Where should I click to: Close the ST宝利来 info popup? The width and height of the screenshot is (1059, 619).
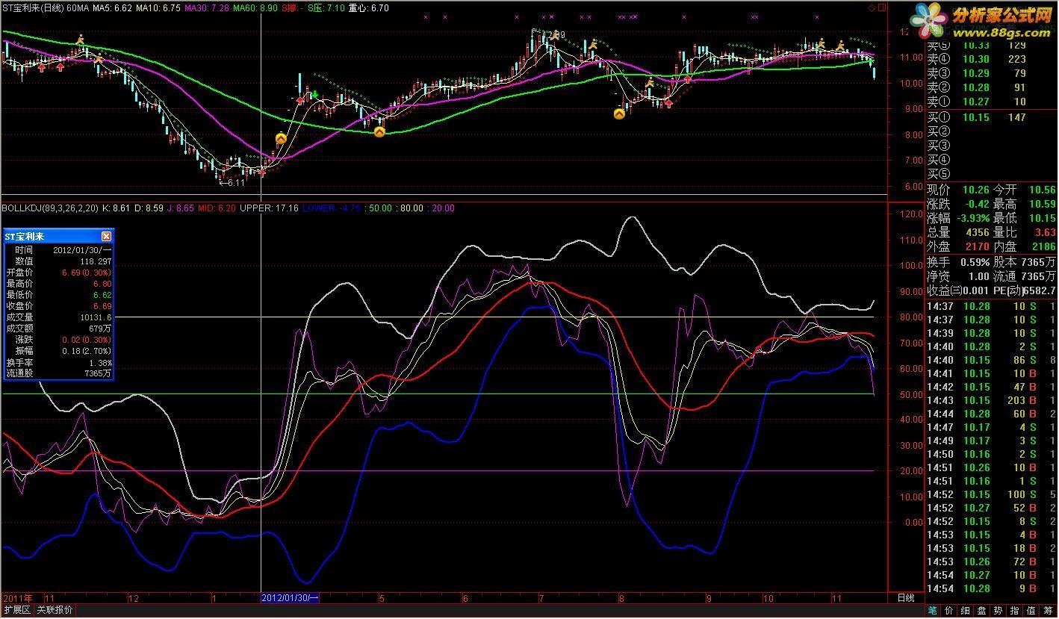pyautogui.click(x=106, y=236)
